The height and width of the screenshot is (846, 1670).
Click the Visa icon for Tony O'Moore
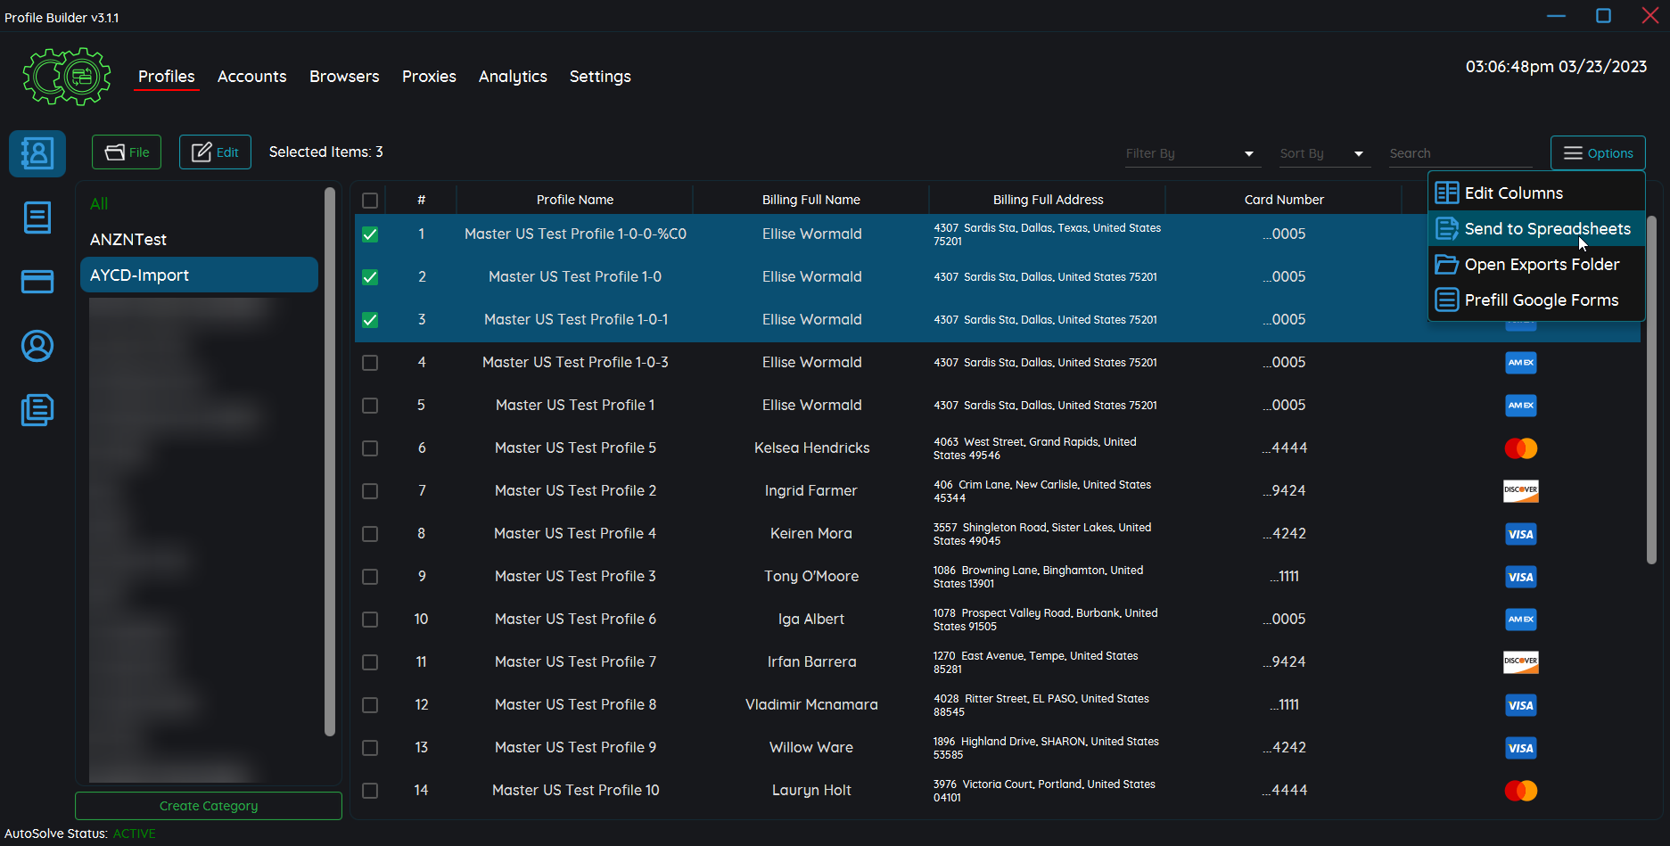(x=1521, y=576)
